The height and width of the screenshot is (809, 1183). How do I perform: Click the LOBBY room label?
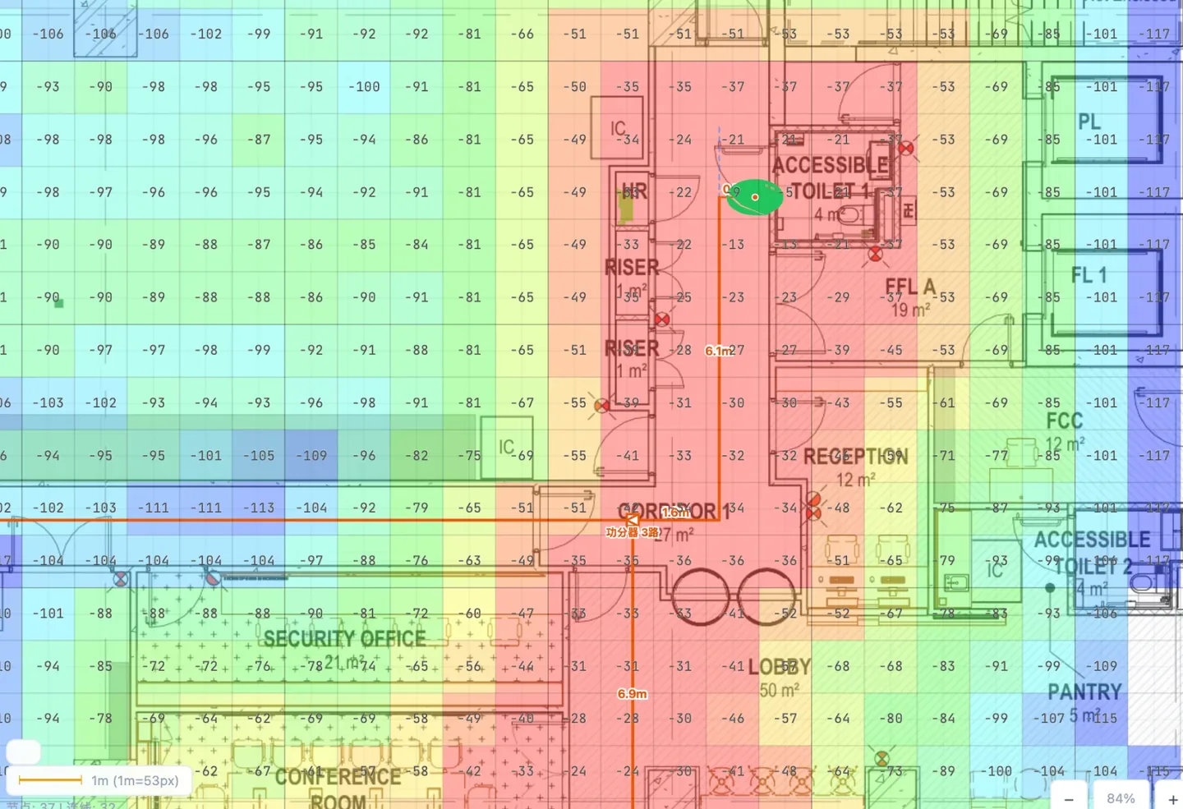(780, 667)
